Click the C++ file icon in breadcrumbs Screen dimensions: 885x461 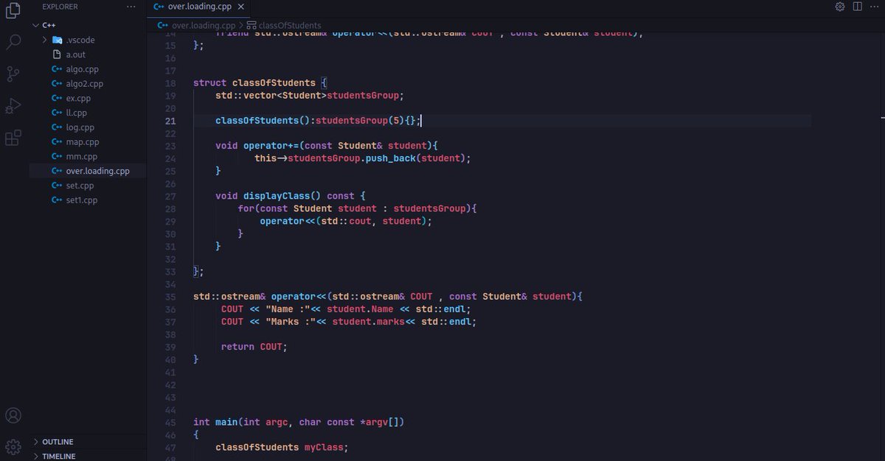164,25
